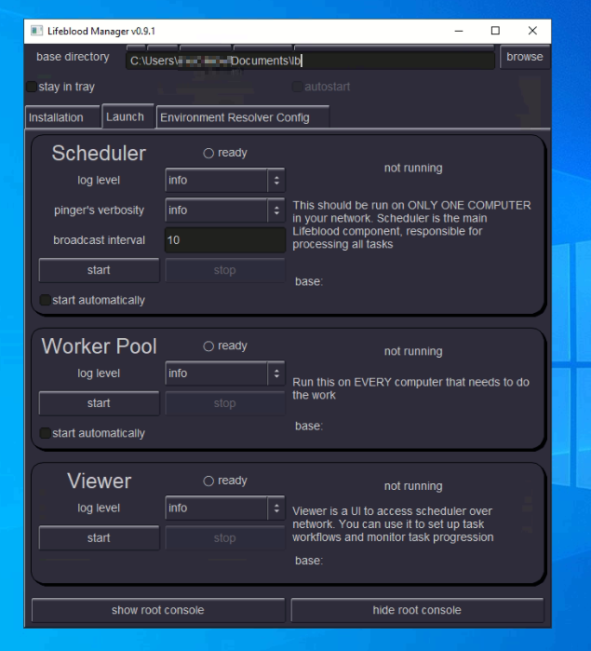Click the broadcast interval label

tap(99, 240)
